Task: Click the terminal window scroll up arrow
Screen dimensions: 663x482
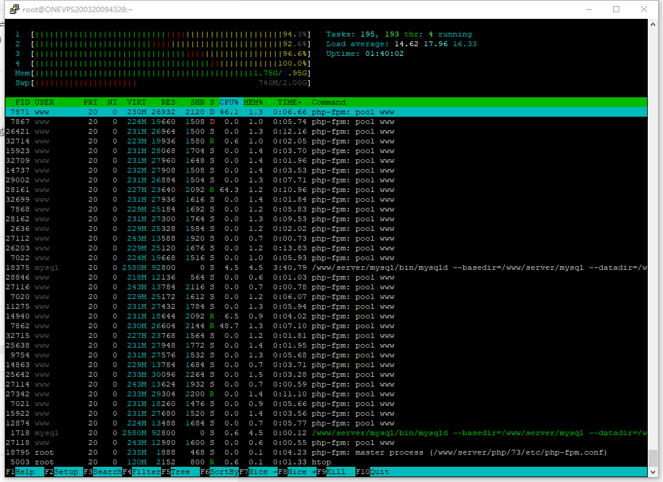Action: tap(653, 24)
